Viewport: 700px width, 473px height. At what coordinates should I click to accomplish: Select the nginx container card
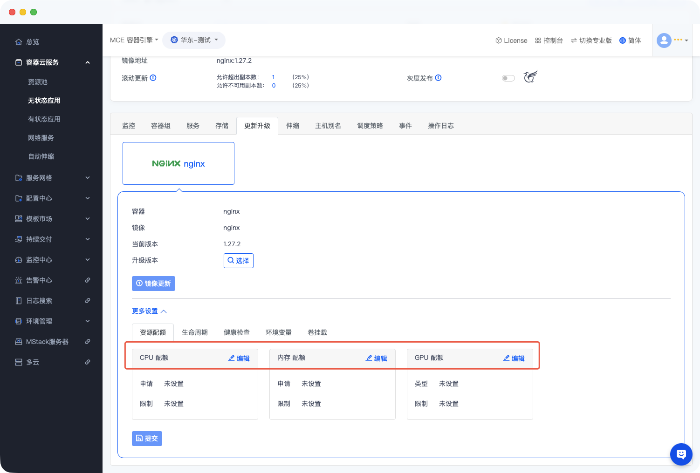(178, 163)
